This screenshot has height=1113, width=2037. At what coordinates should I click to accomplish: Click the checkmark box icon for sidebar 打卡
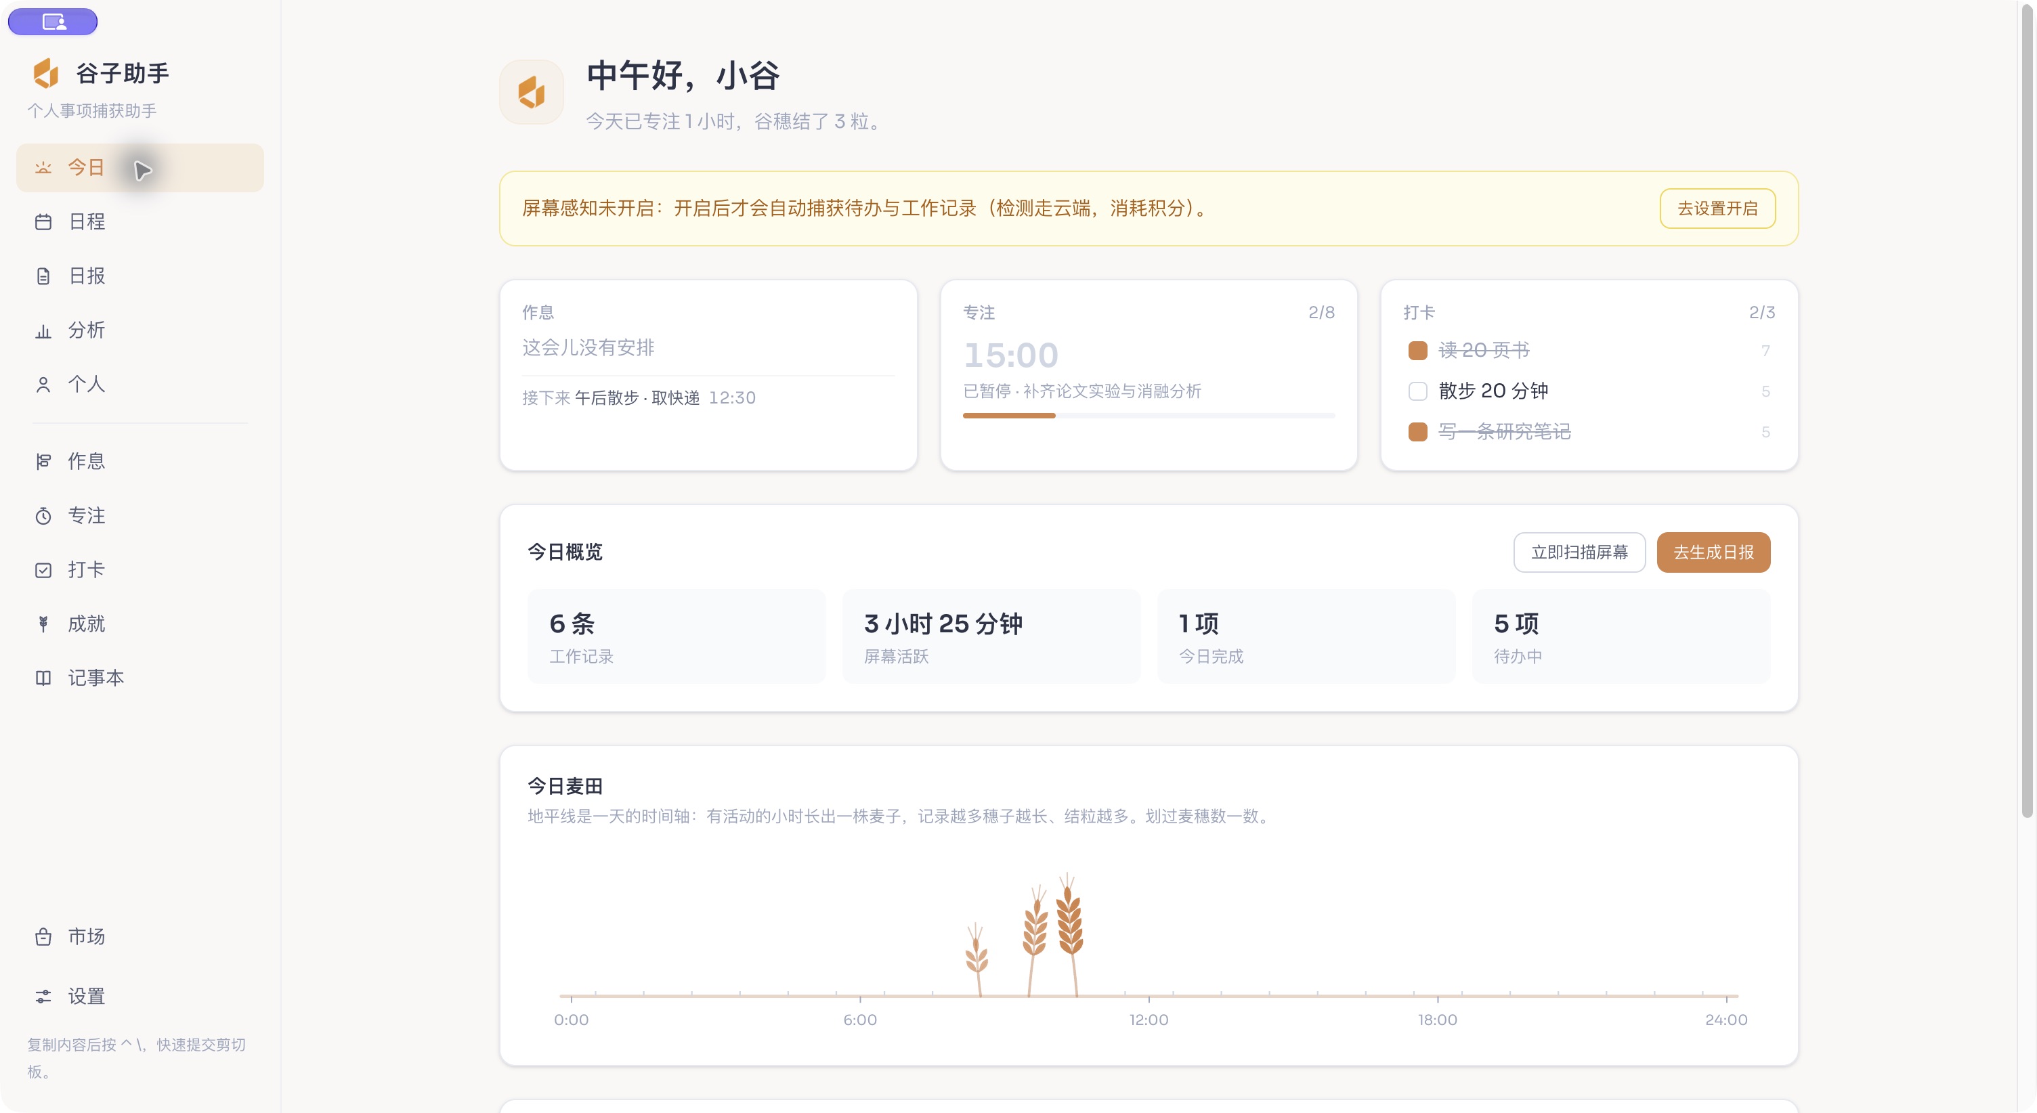(43, 570)
